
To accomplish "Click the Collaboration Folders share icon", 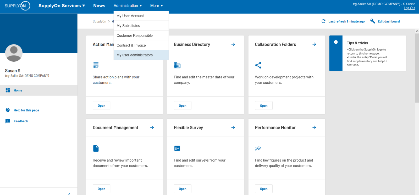I will [258, 65].
